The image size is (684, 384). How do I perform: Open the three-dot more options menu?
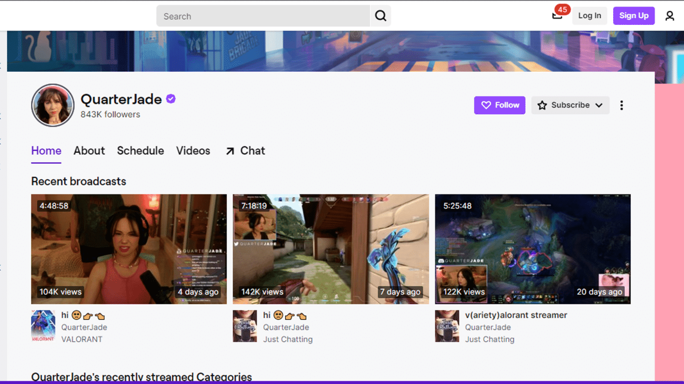(x=622, y=105)
